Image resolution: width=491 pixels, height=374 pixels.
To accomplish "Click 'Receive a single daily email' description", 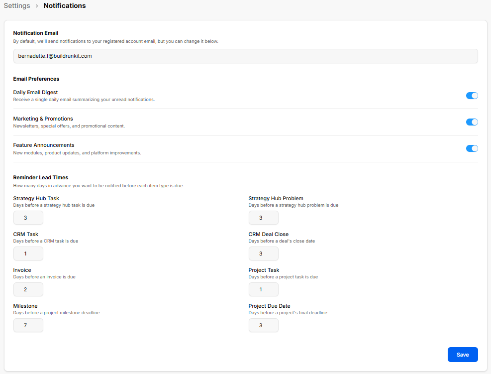I will tap(84, 100).
